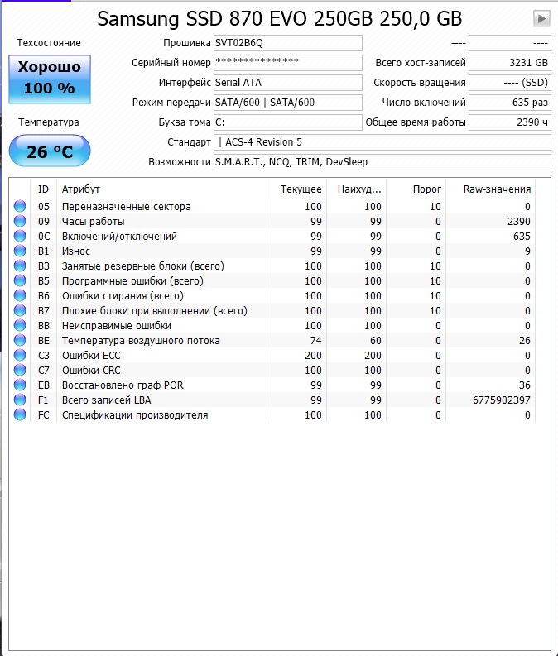Click the Наихуд... column header

(x=356, y=189)
